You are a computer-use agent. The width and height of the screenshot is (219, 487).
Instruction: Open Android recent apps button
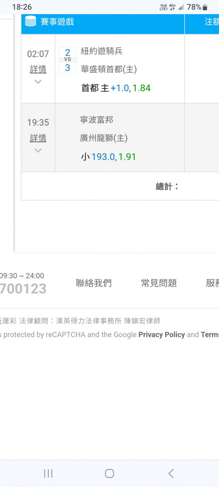[x=48, y=473]
